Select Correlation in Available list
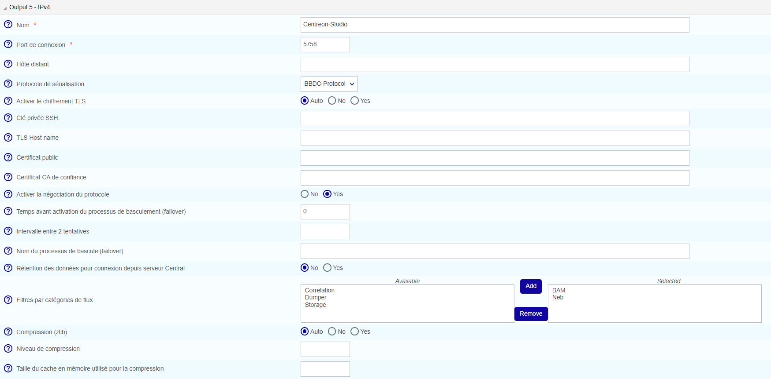Image resolution: width=771 pixels, height=379 pixels. [320, 290]
